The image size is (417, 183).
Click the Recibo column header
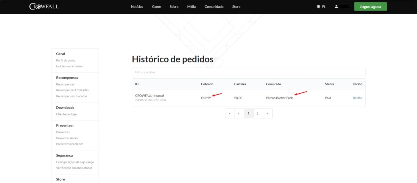357,84
